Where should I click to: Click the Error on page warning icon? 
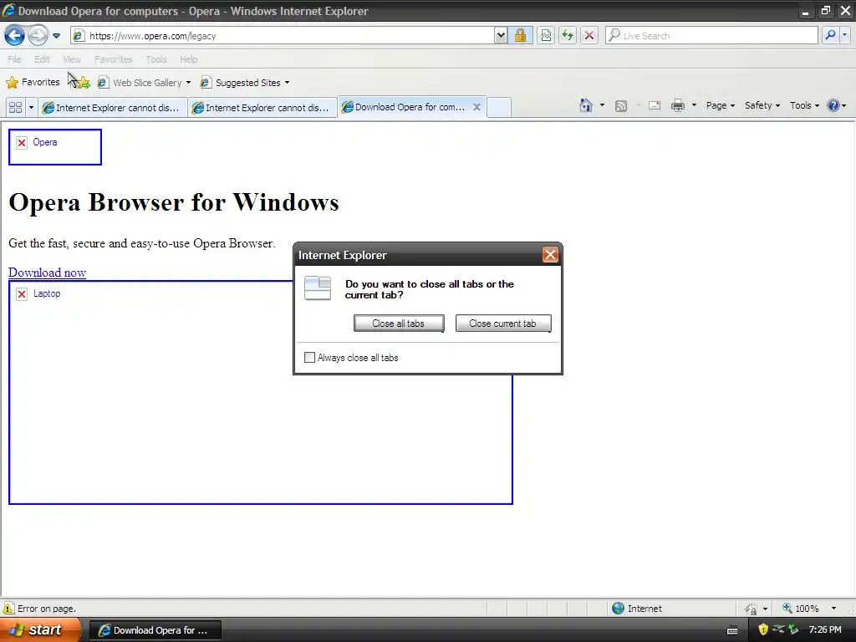(8, 609)
